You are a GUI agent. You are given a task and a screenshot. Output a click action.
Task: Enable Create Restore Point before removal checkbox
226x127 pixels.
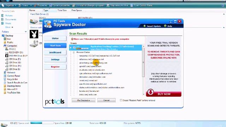pos(121,100)
